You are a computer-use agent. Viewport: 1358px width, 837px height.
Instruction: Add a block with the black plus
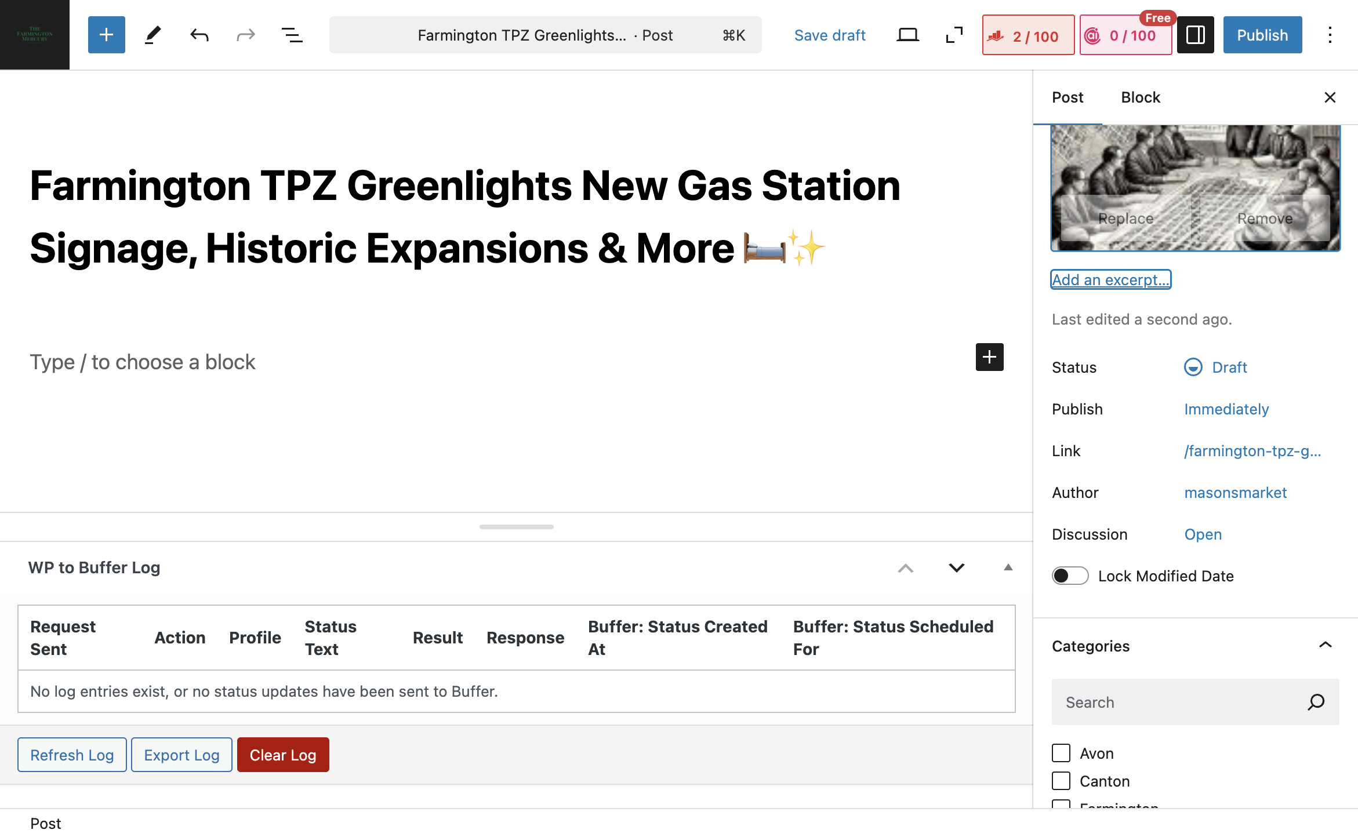point(989,357)
